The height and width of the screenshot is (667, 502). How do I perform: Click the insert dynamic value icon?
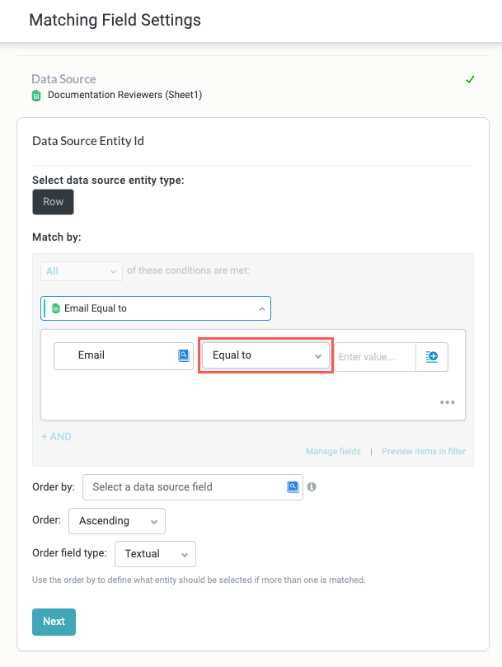(432, 357)
